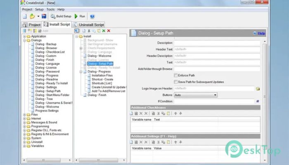Click the Add folder through Browse field
Screen dimensions: 289x165
(x=217, y=69)
